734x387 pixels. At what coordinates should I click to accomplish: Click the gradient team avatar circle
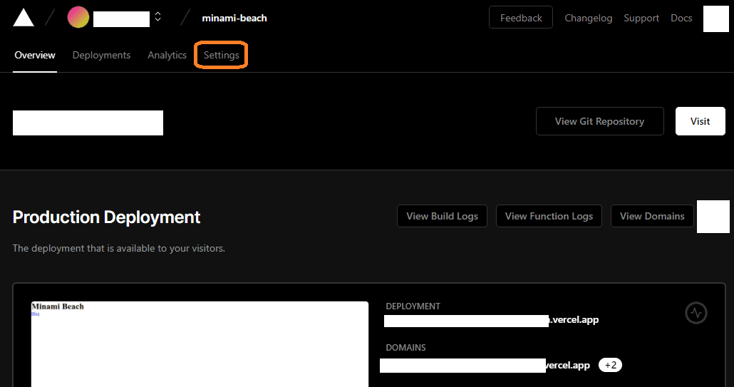click(x=78, y=18)
